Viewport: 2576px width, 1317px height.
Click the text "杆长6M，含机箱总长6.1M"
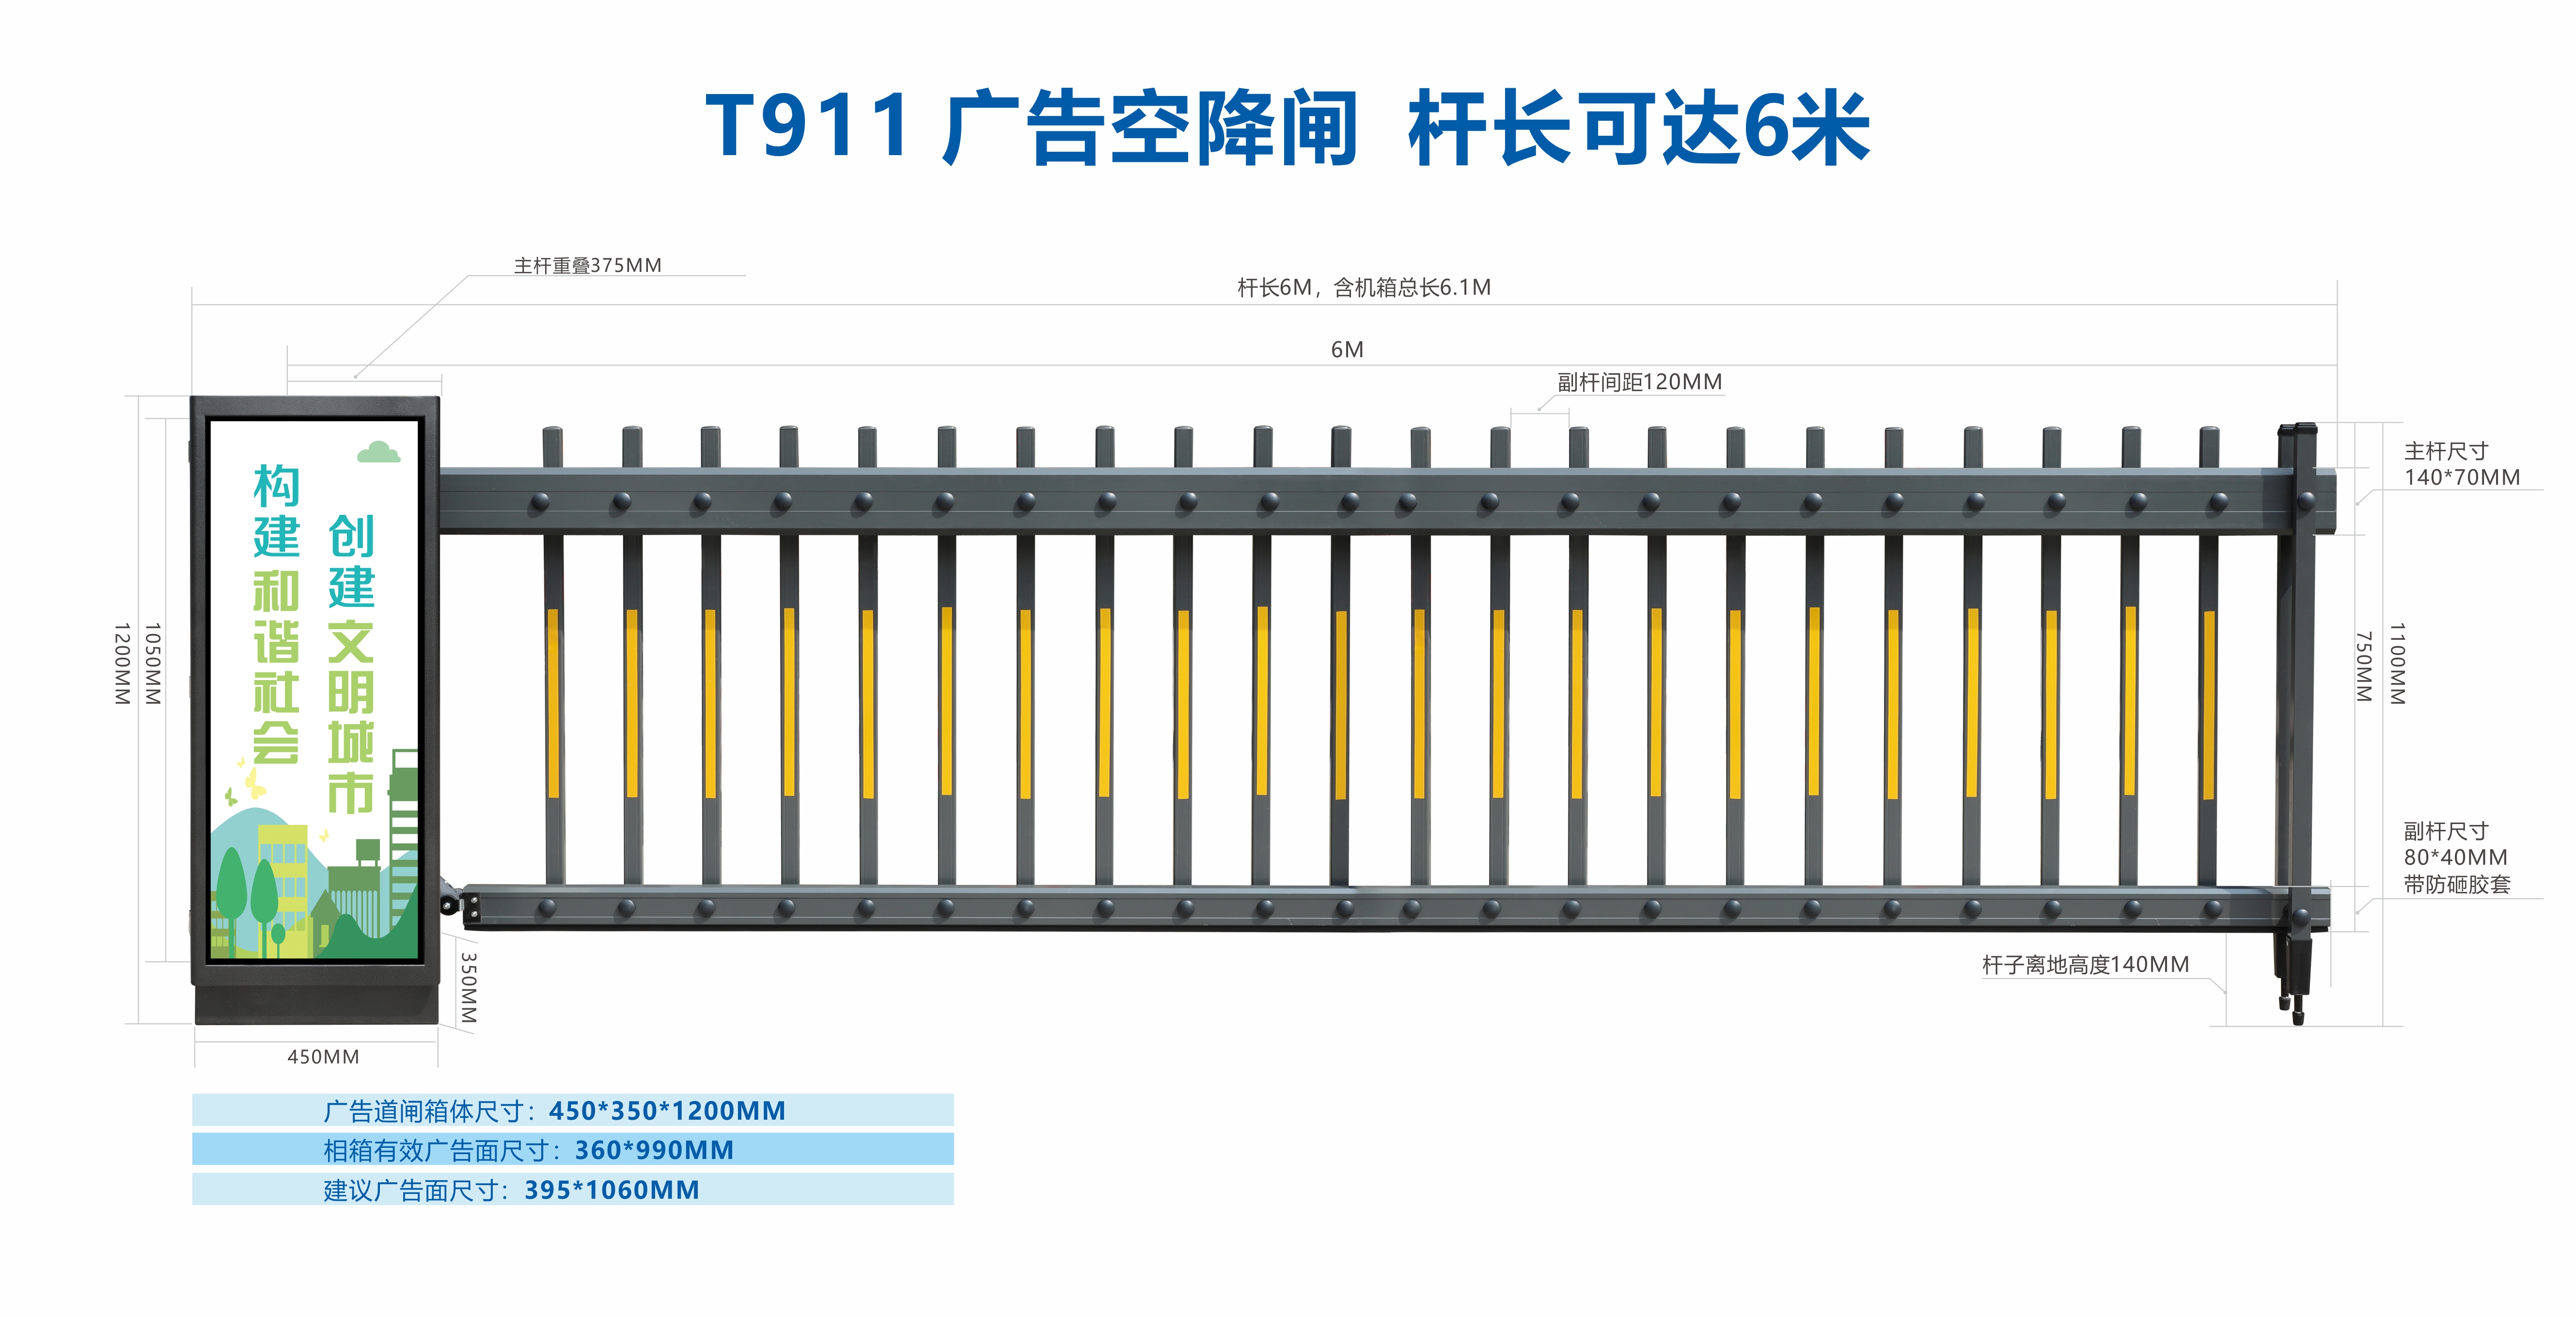(x=1364, y=287)
